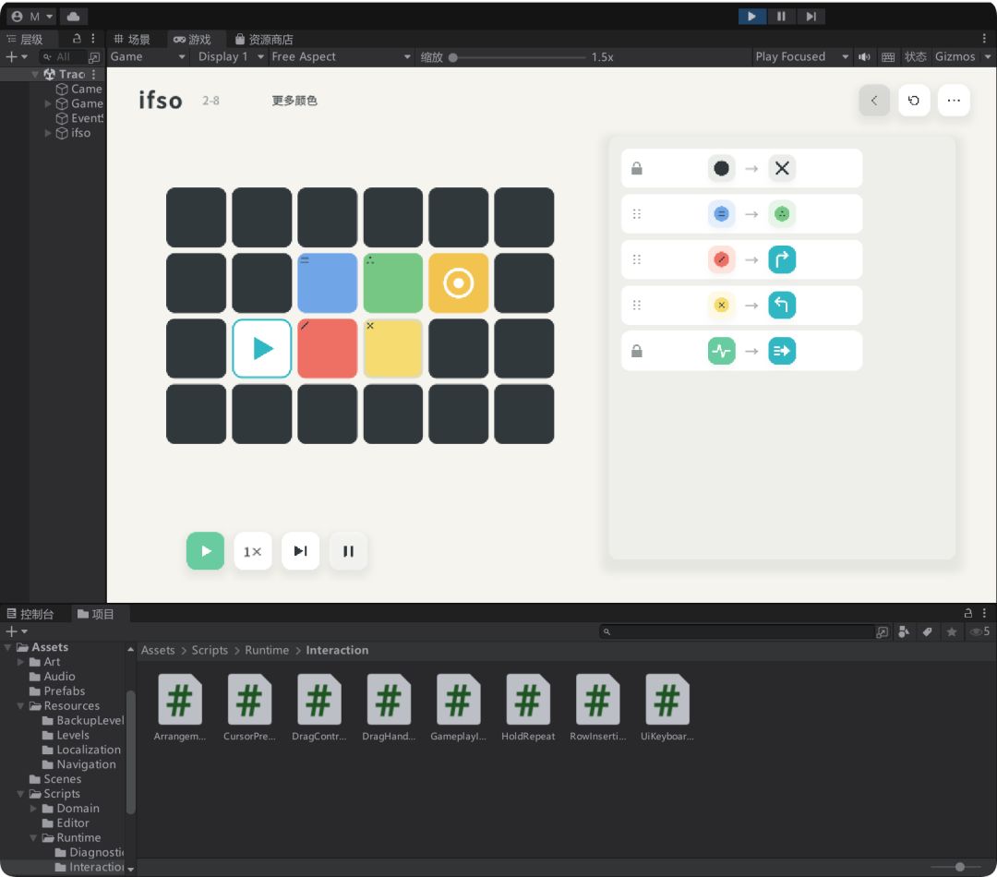Open the in-game three-dot menu
997x877 pixels.
(954, 101)
